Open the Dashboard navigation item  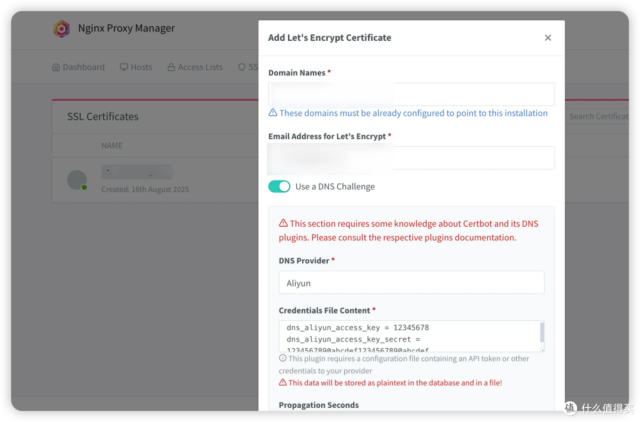click(83, 67)
